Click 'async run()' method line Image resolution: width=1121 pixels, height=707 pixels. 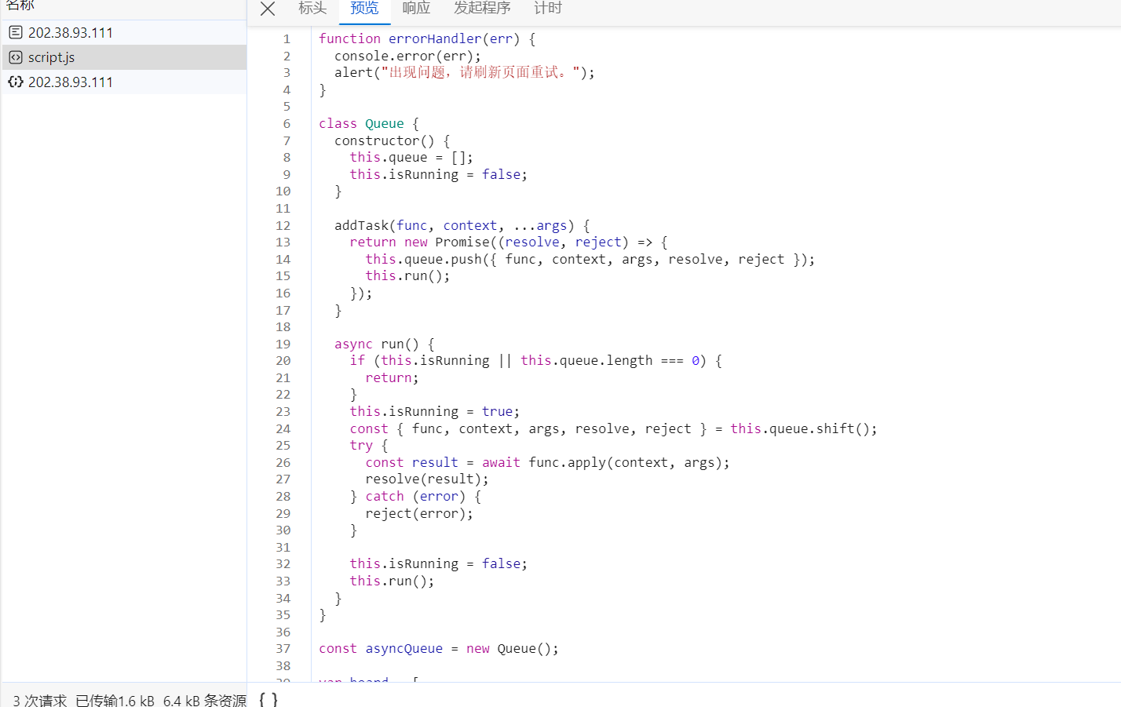(385, 344)
